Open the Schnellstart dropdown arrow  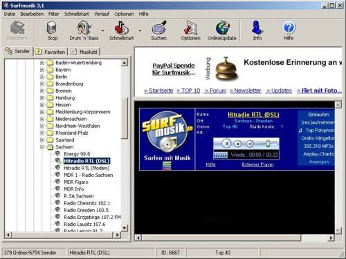140,30
